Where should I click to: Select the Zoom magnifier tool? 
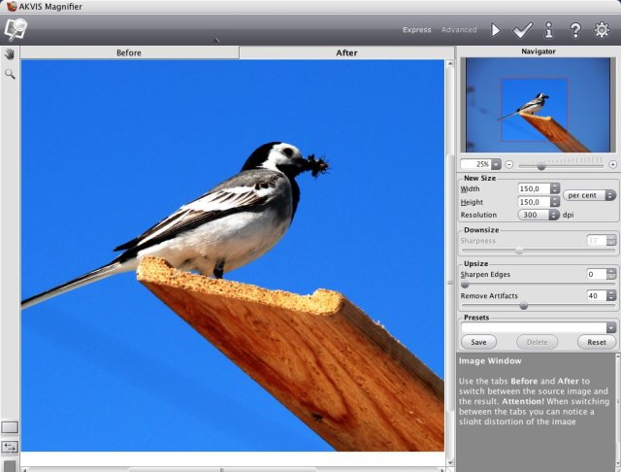click(10, 74)
